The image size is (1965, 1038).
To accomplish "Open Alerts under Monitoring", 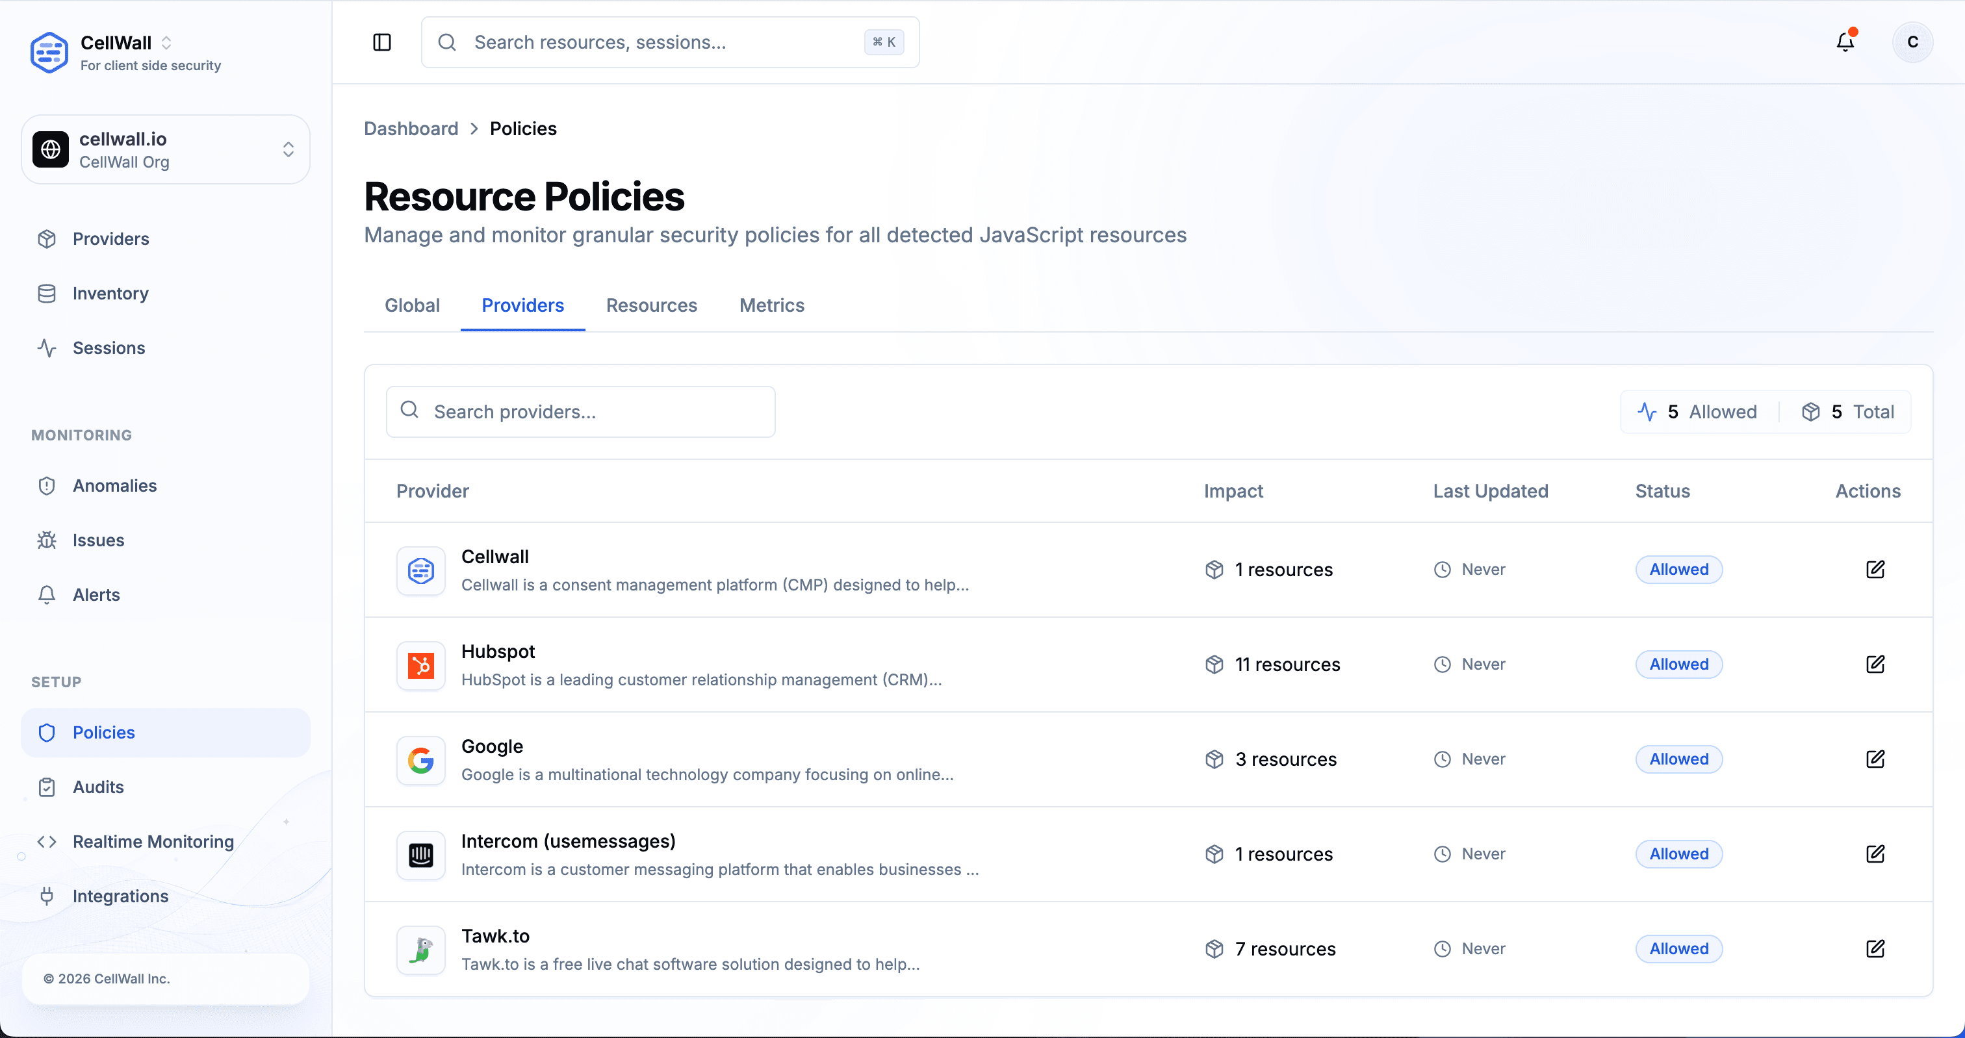I will (x=166, y=595).
